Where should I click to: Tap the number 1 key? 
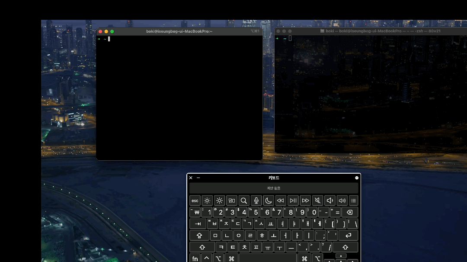[x=207, y=212]
